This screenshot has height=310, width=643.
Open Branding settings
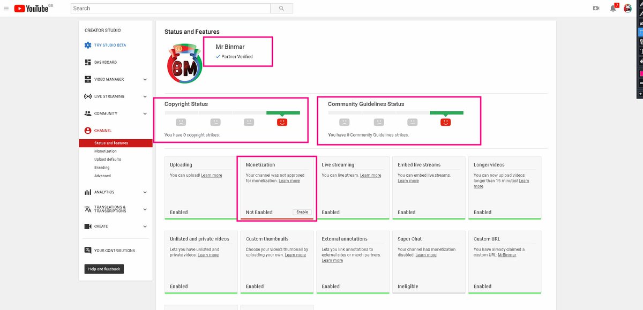[x=102, y=168]
